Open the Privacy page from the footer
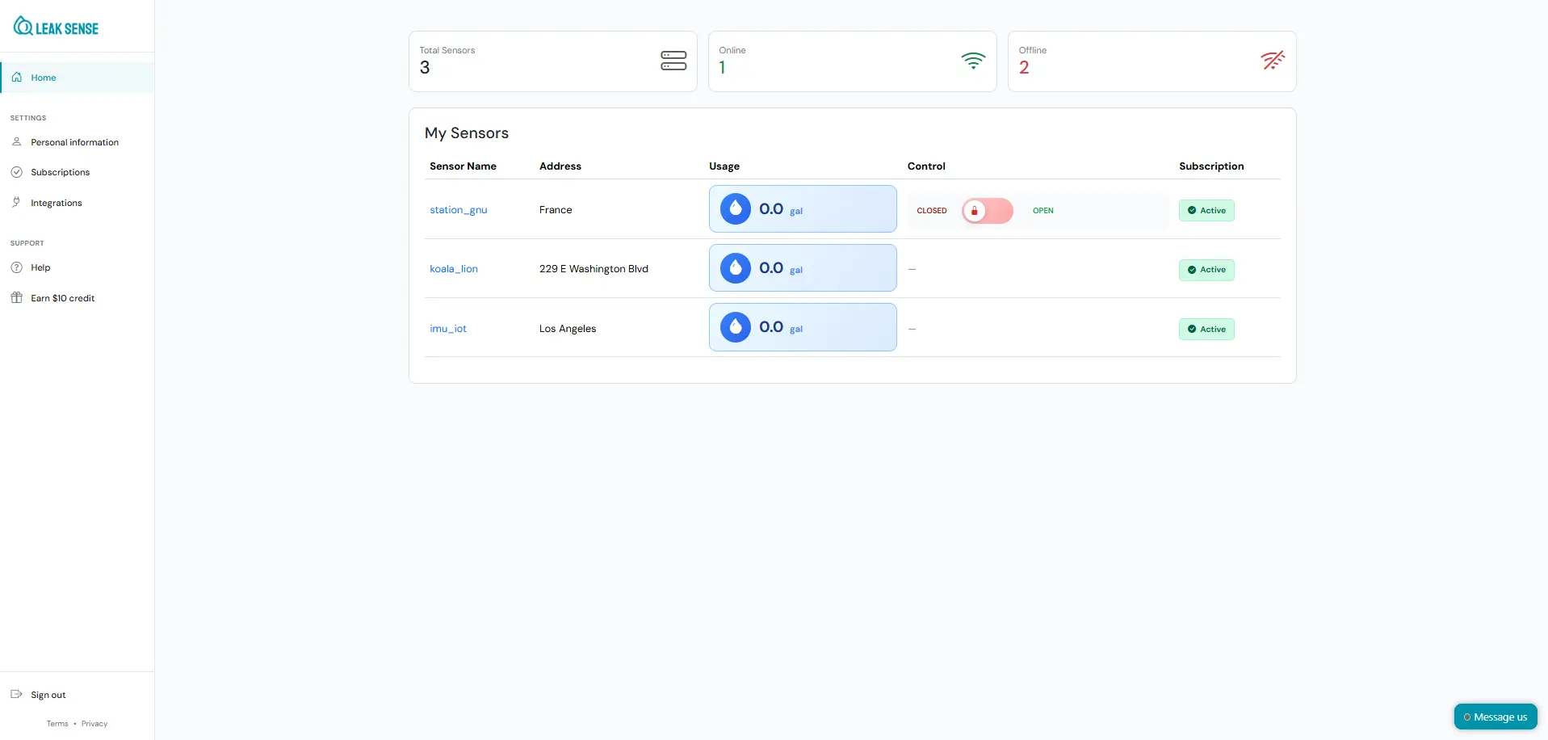The image size is (1548, 740). pyautogui.click(x=94, y=723)
